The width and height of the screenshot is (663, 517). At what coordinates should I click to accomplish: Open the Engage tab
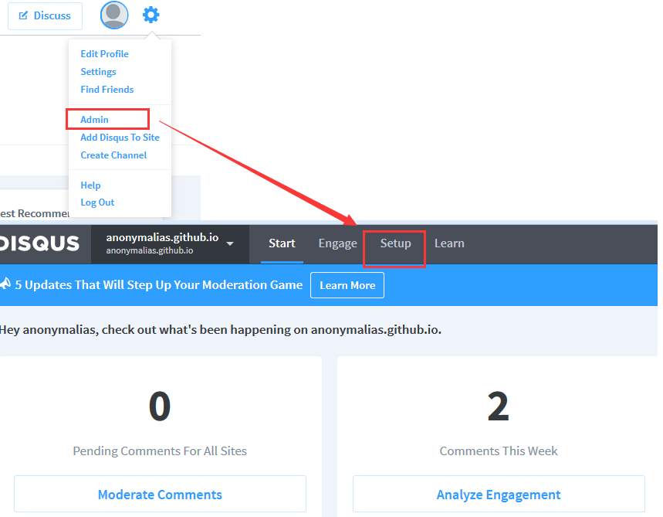[337, 243]
